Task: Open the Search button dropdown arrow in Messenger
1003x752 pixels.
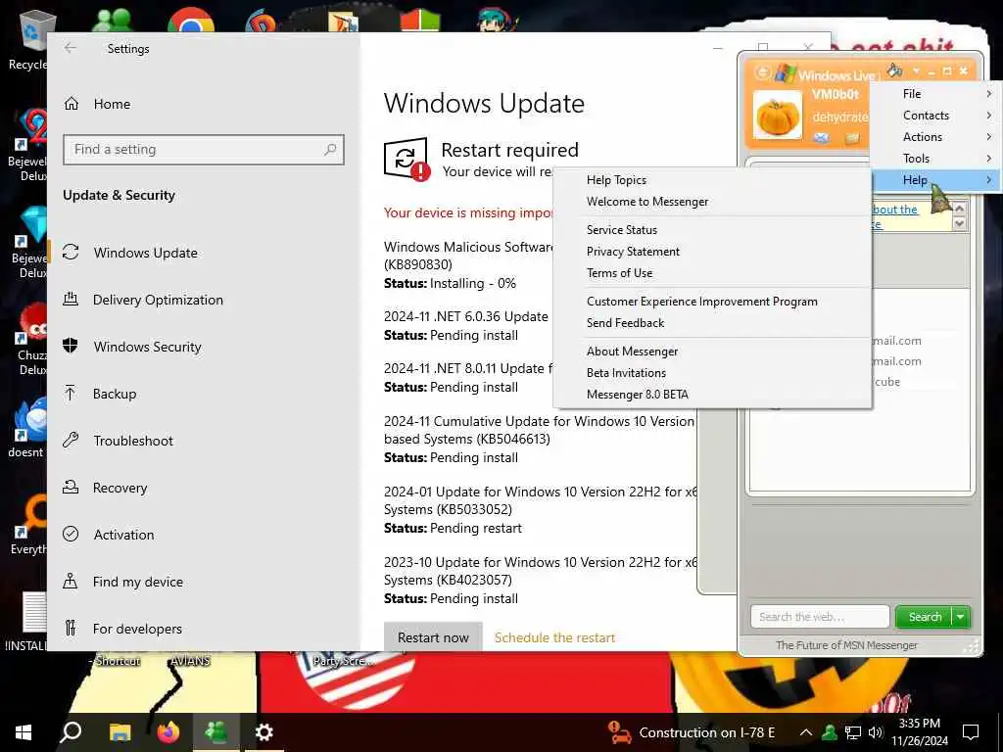Action: pos(961,617)
